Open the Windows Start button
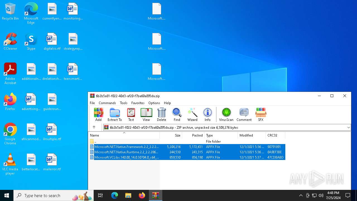 (x=7, y=195)
